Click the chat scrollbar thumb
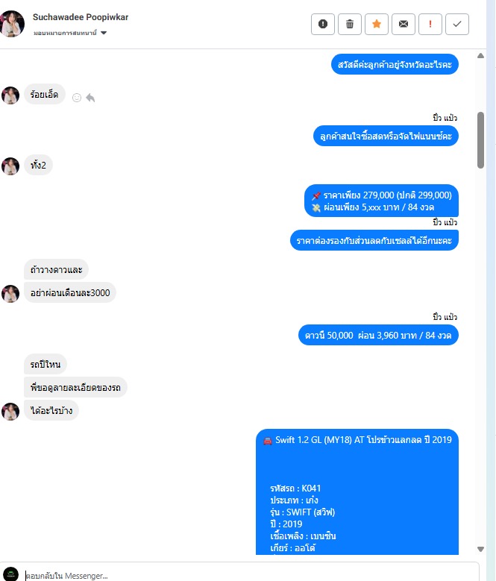 480,140
